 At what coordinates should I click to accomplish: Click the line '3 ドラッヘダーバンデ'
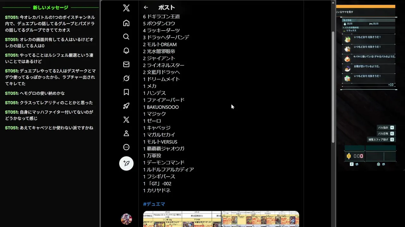click(166, 37)
